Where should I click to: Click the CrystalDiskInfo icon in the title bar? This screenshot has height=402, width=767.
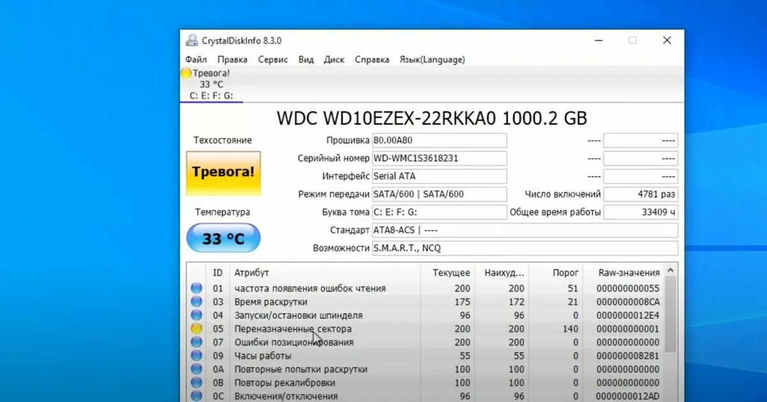(190, 40)
